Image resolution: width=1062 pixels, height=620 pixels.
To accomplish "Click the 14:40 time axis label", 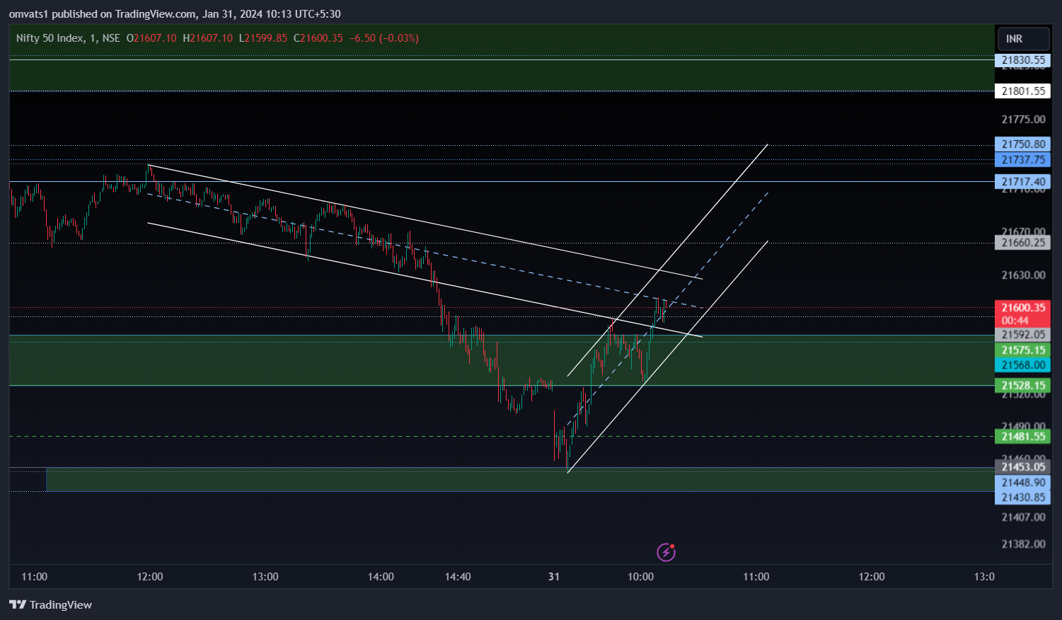I will 458,577.
